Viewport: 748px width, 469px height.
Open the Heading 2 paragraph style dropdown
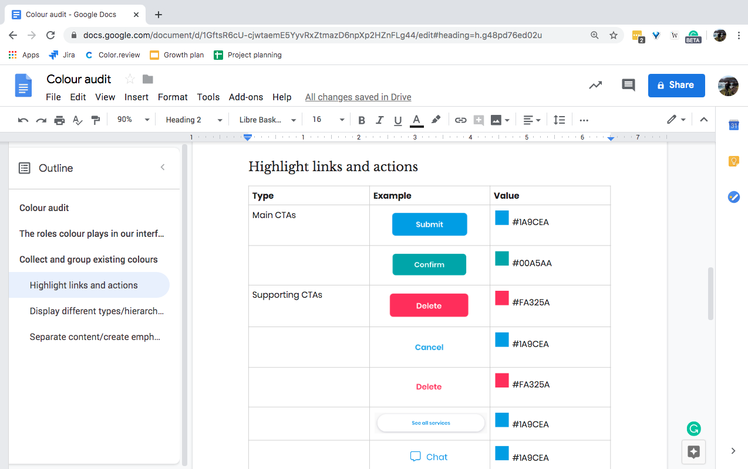[194, 120]
